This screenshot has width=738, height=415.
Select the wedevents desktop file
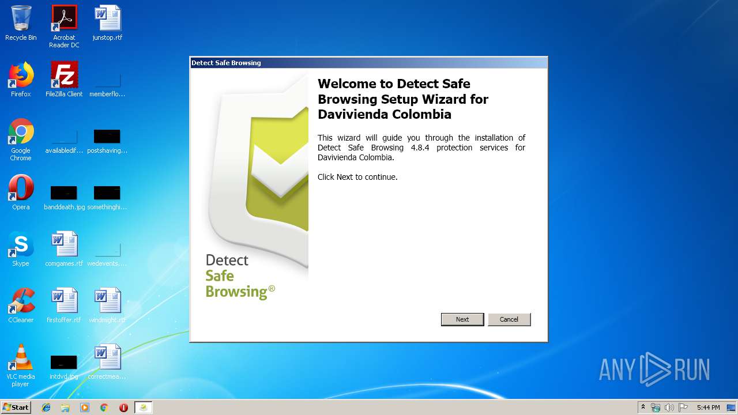pos(107,255)
